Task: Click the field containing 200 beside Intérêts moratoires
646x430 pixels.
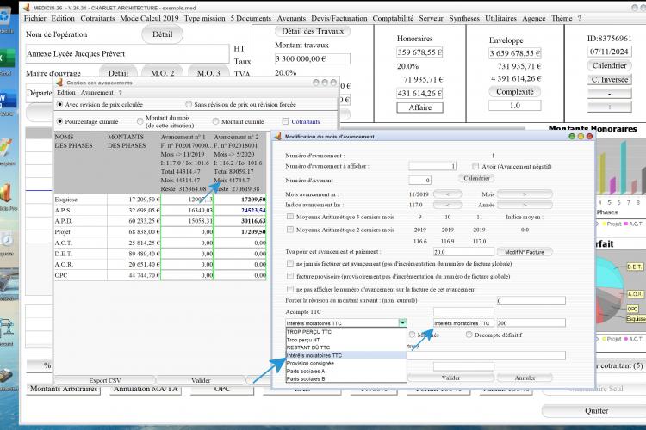Action: 531,323
